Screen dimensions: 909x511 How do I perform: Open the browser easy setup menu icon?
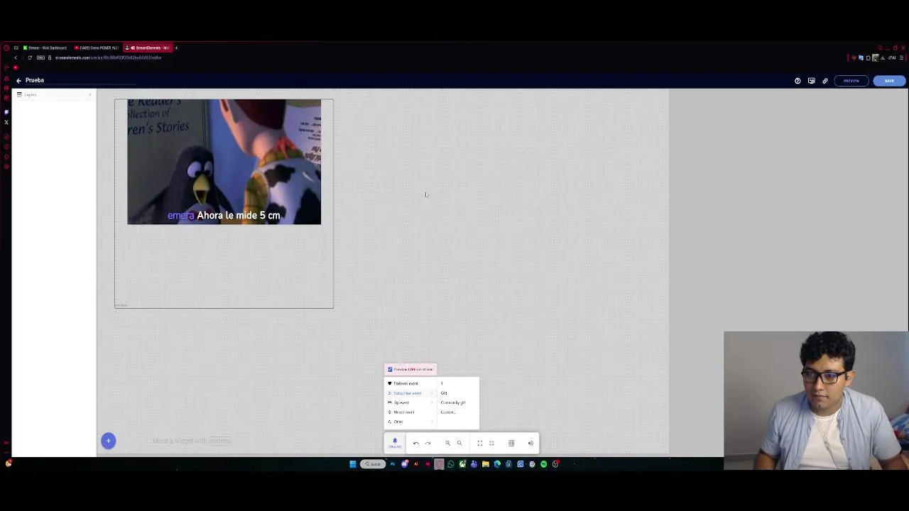tap(901, 57)
